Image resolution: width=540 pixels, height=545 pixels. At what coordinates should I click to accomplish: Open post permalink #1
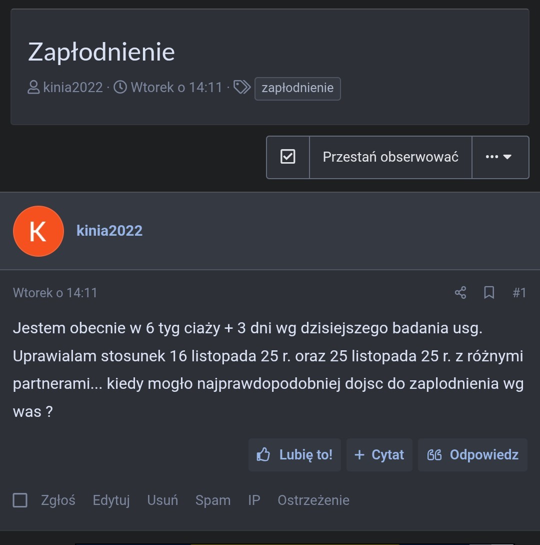click(519, 293)
